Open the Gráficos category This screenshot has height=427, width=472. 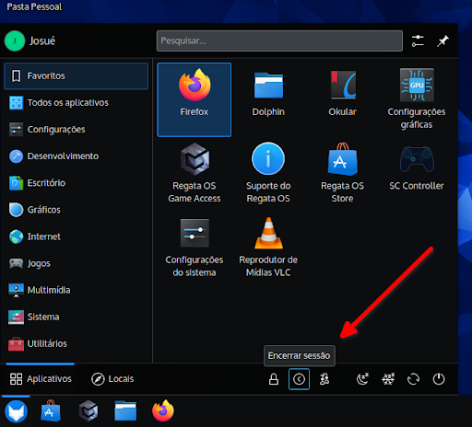tap(77, 210)
